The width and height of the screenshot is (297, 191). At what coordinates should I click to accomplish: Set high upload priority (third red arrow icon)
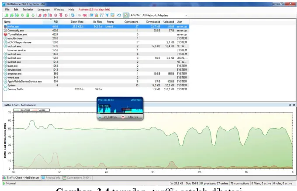point(50,15)
